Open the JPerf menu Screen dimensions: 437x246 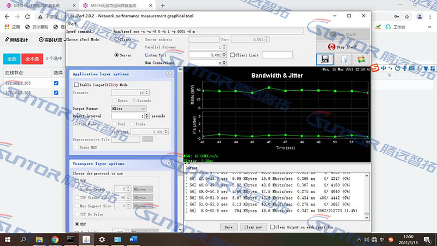[72, 24]
